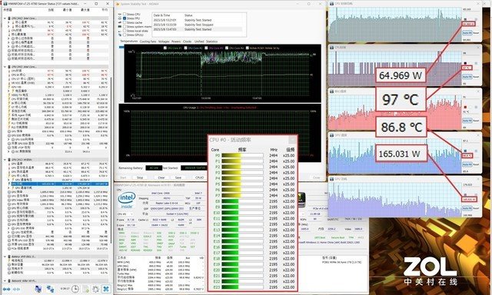Enable the Stress system memory checkbox
This screenshot has width=492, height=295.
(x=125, y=27)
